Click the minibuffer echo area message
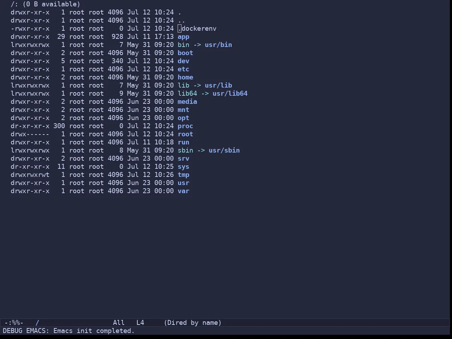This screenshot has height=339, width=452. (69, 331)
